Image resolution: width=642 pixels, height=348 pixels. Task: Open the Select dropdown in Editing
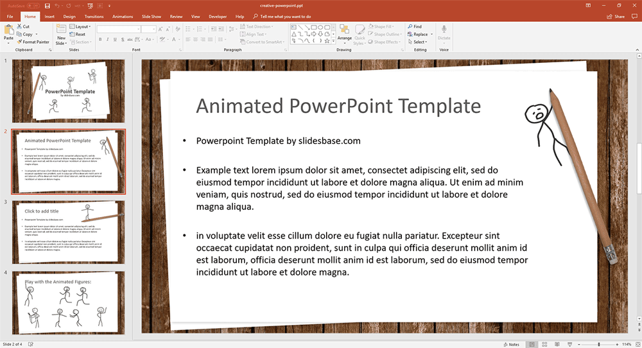[x=418, y=42]
